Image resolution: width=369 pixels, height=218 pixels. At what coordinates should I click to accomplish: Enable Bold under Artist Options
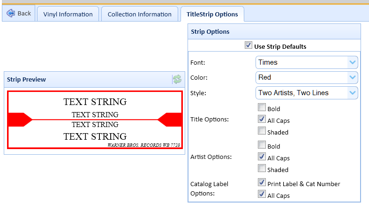262,146
